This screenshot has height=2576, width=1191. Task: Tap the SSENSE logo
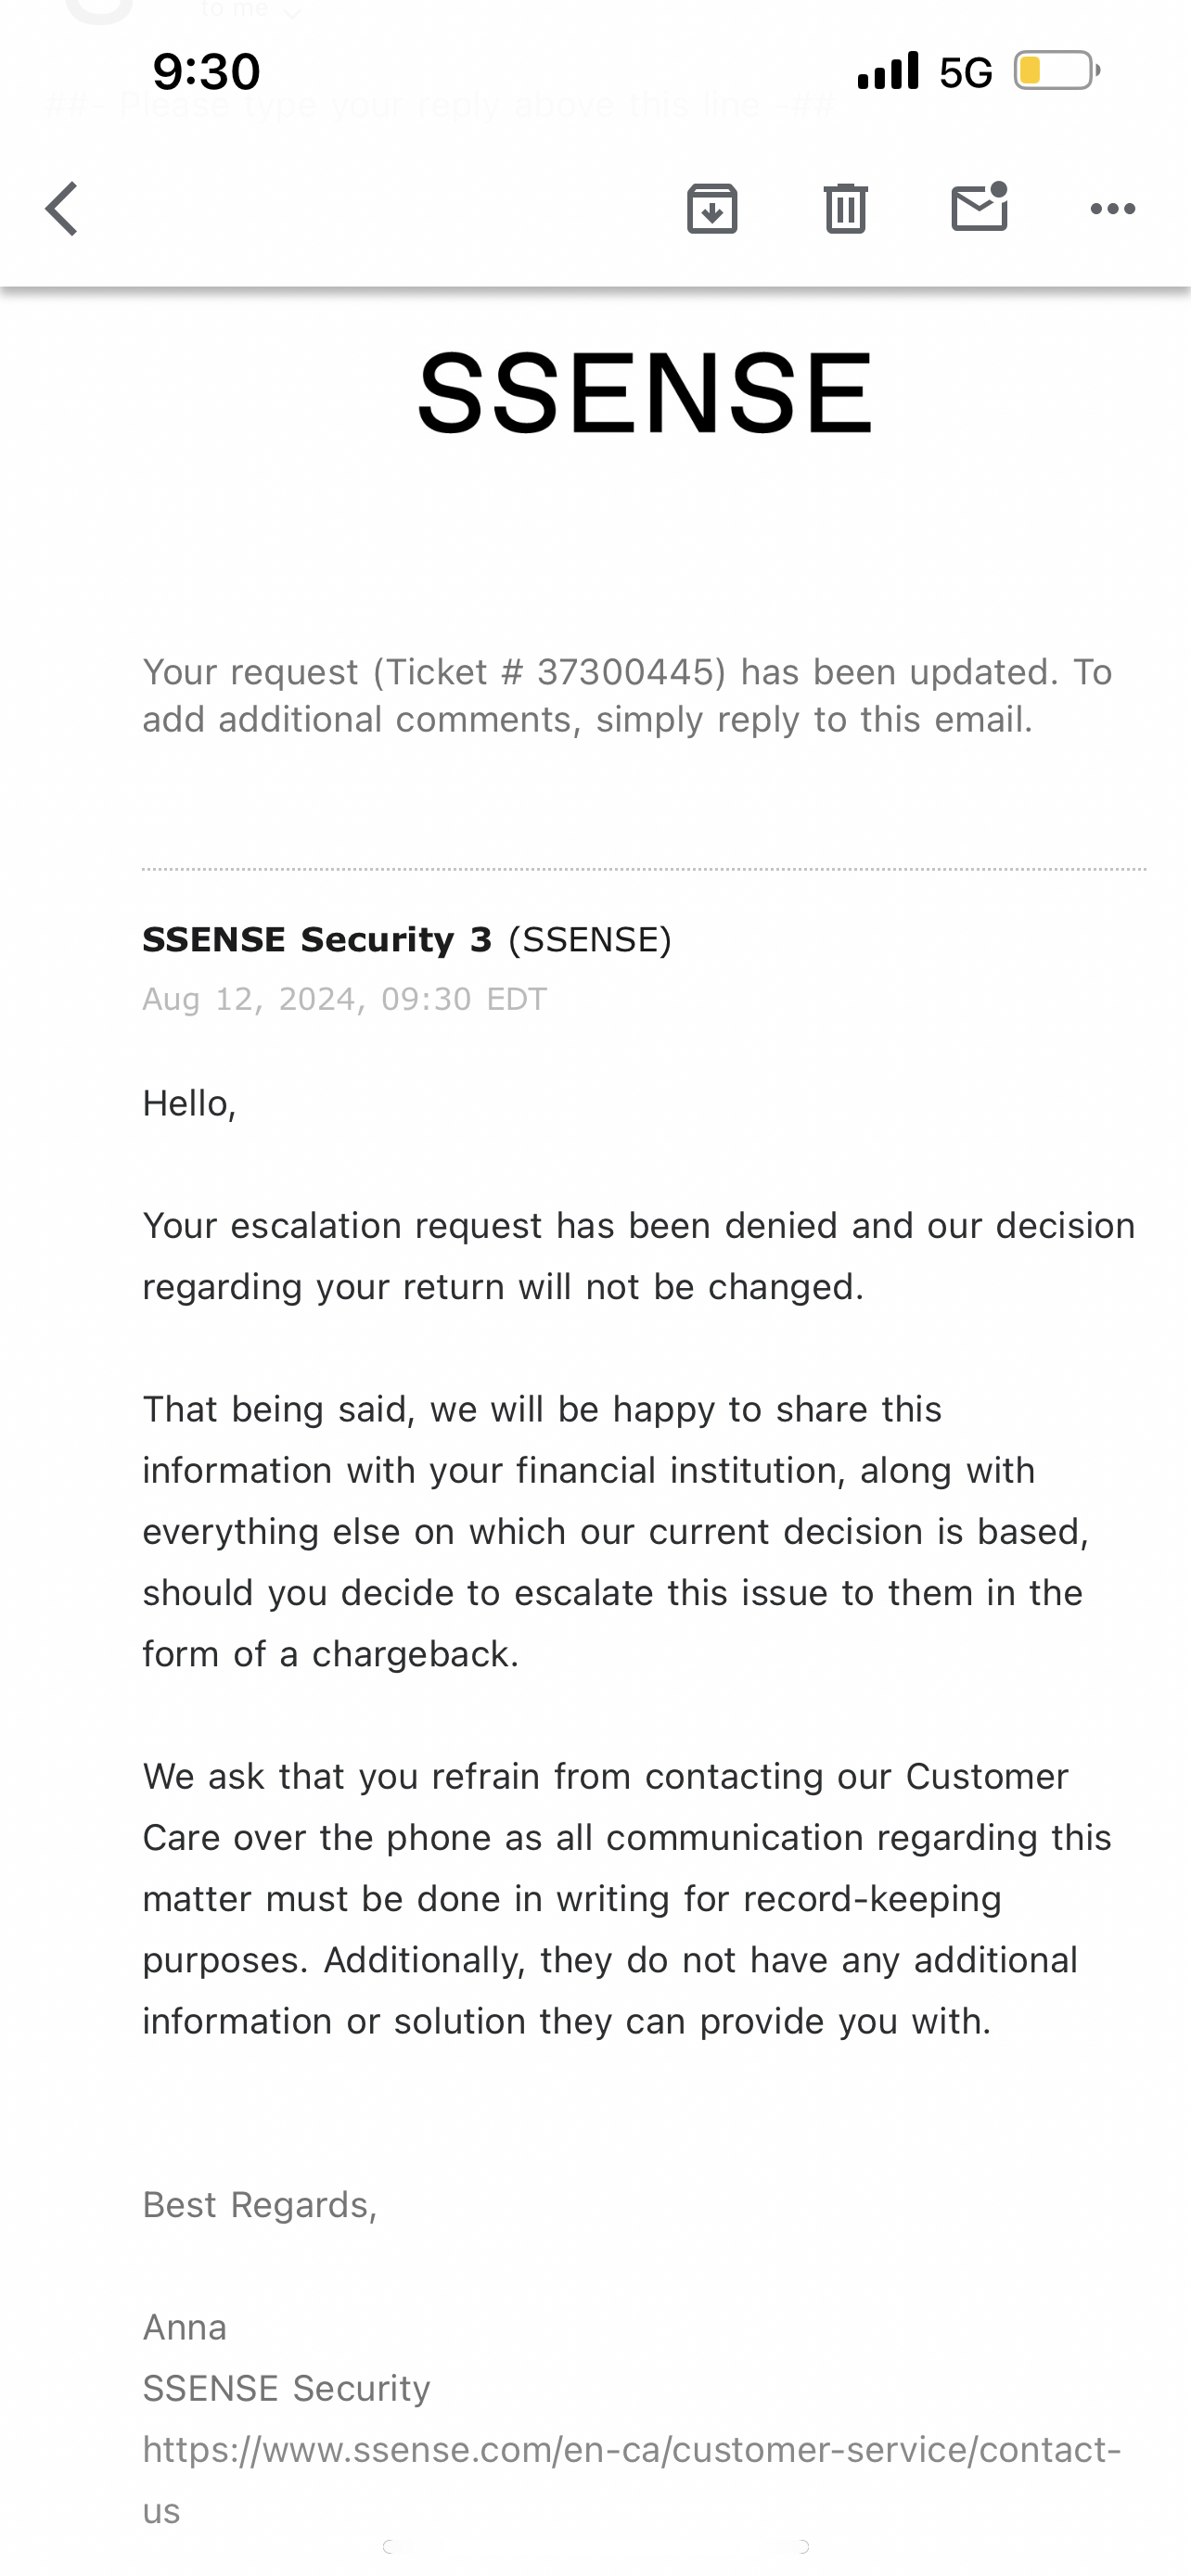coord(646,390)
